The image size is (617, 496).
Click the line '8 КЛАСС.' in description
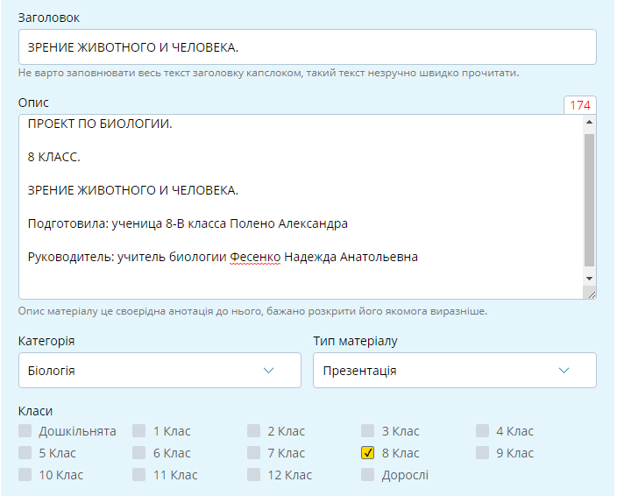click(54, 157)
